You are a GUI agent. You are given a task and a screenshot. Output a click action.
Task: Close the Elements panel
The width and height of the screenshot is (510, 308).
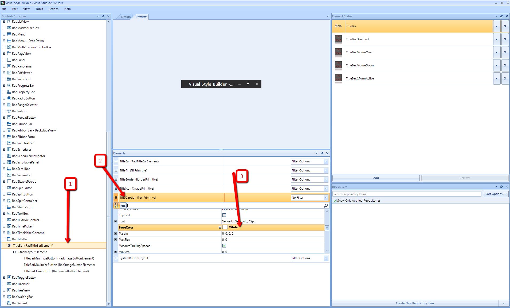click(x=327, y=153)
